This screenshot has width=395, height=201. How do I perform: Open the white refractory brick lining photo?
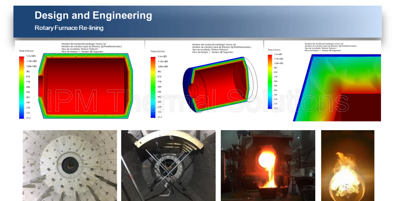click(x=70, y=165)
